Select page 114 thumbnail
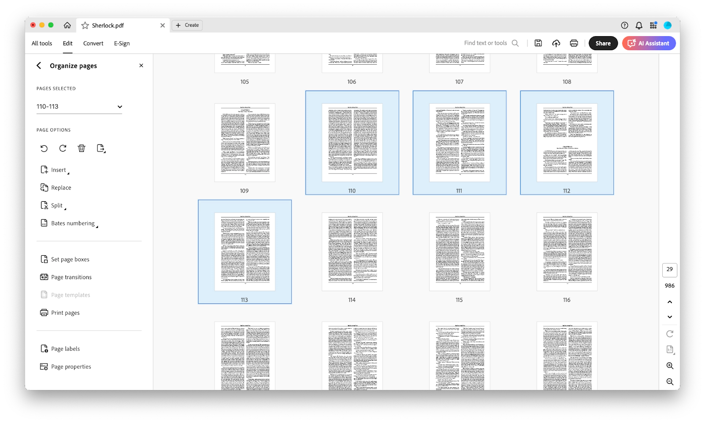The height and width of the screenshot is (423, 705). click(x=352, y=252)
